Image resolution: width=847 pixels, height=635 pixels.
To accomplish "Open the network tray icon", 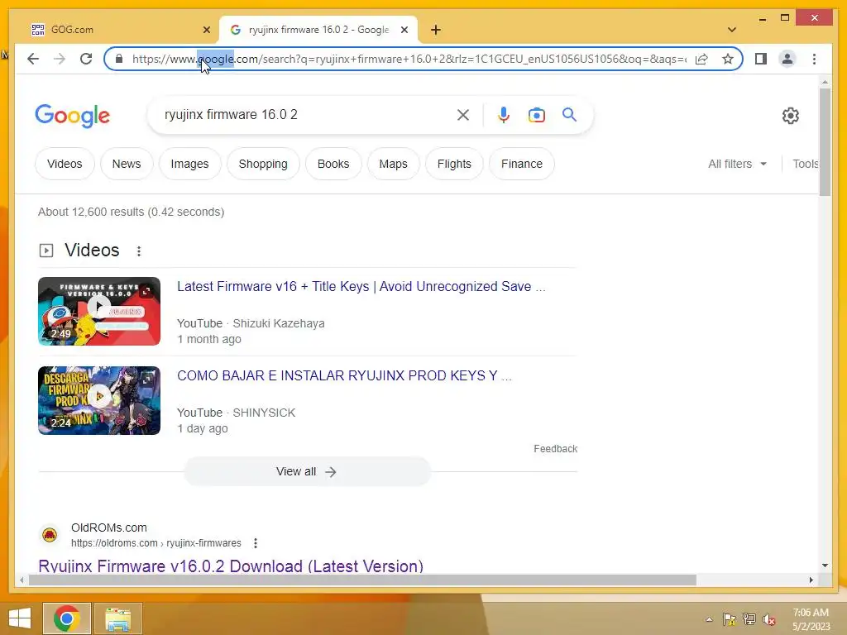I will (749, 619).
